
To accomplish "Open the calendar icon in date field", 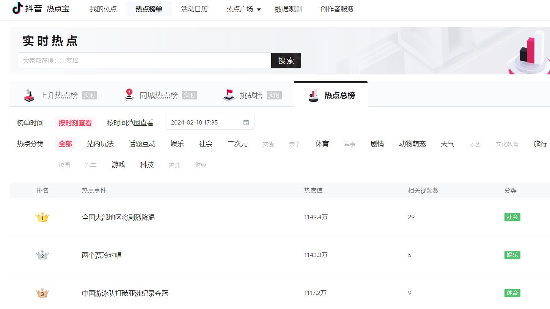I will click(x=246, y=122).
